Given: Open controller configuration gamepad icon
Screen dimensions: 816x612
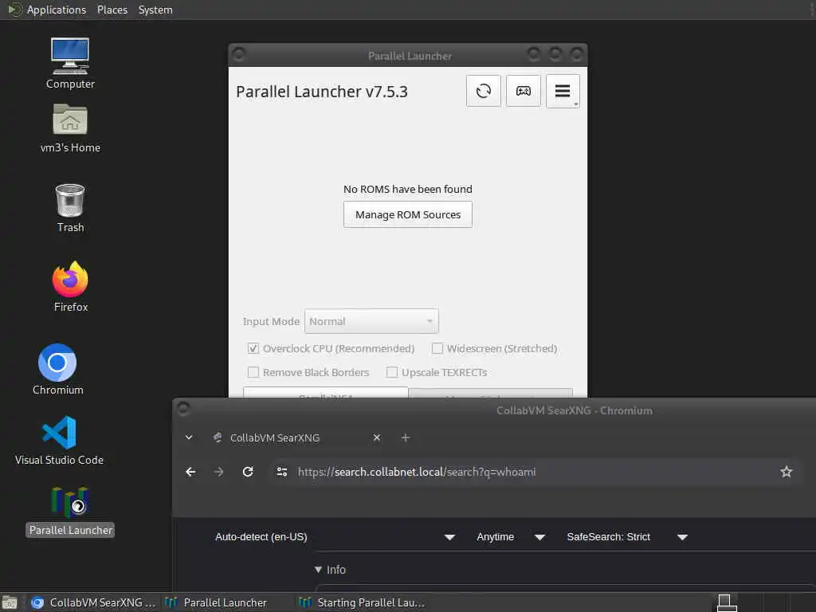Looking at the screenshot, I should [523, 91].
